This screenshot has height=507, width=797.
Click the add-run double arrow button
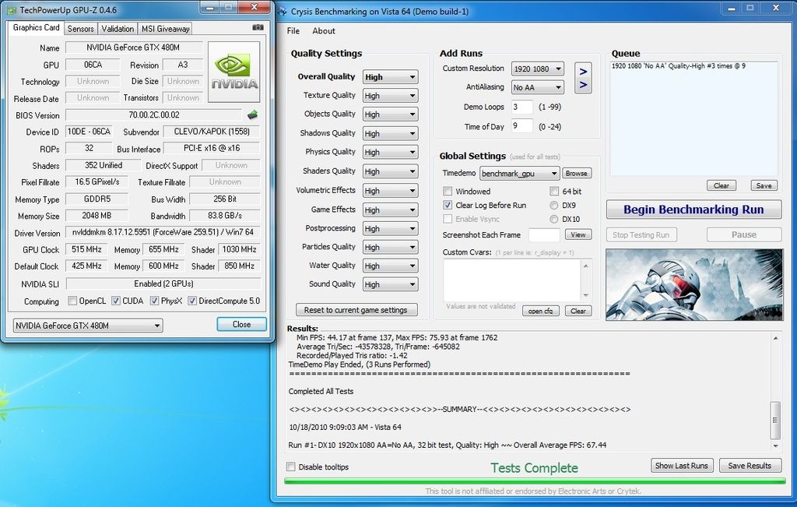583,78
